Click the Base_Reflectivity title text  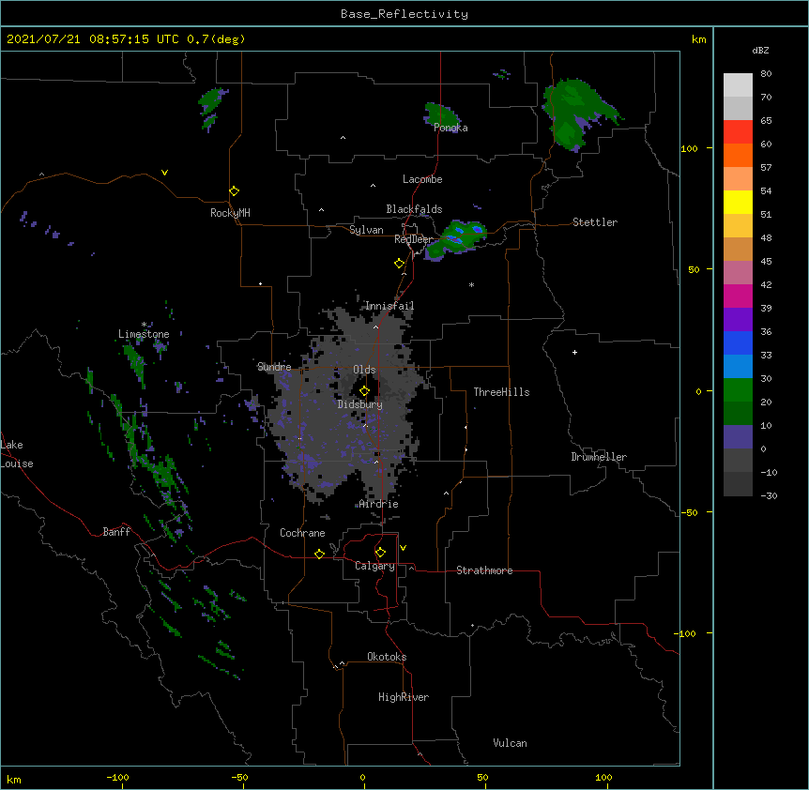404,14
